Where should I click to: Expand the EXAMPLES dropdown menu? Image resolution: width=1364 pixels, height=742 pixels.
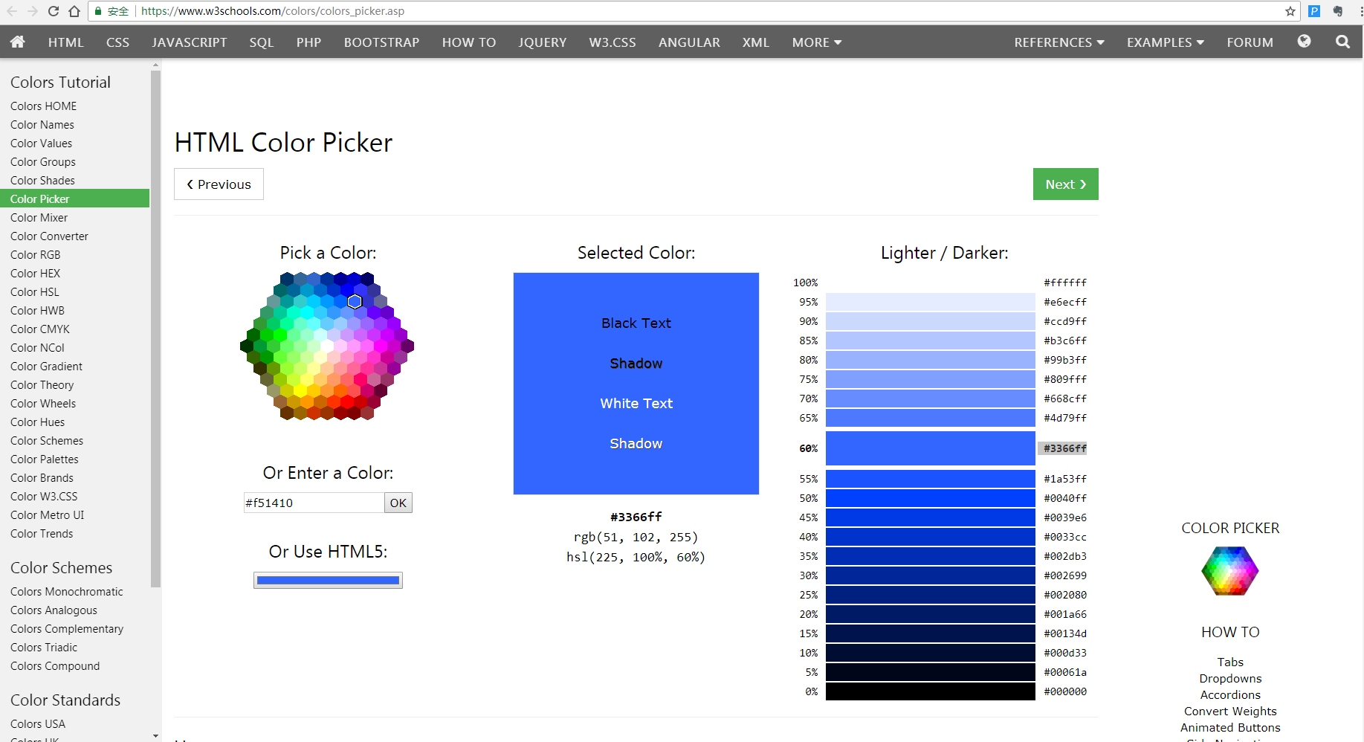[1166, 42]
